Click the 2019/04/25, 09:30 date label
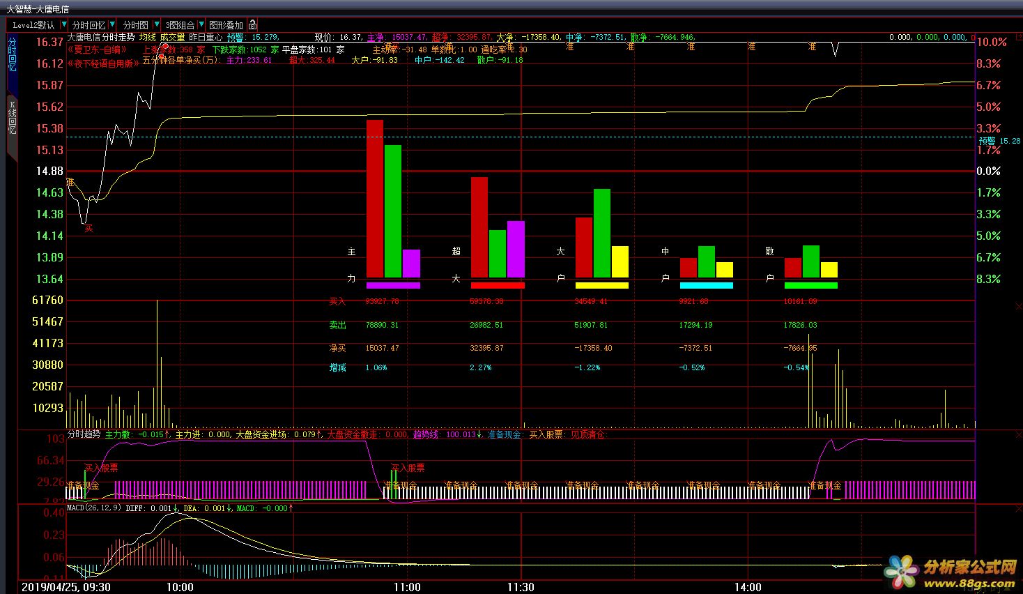This screenshot has height=594, width=1023. pos(66,588)
